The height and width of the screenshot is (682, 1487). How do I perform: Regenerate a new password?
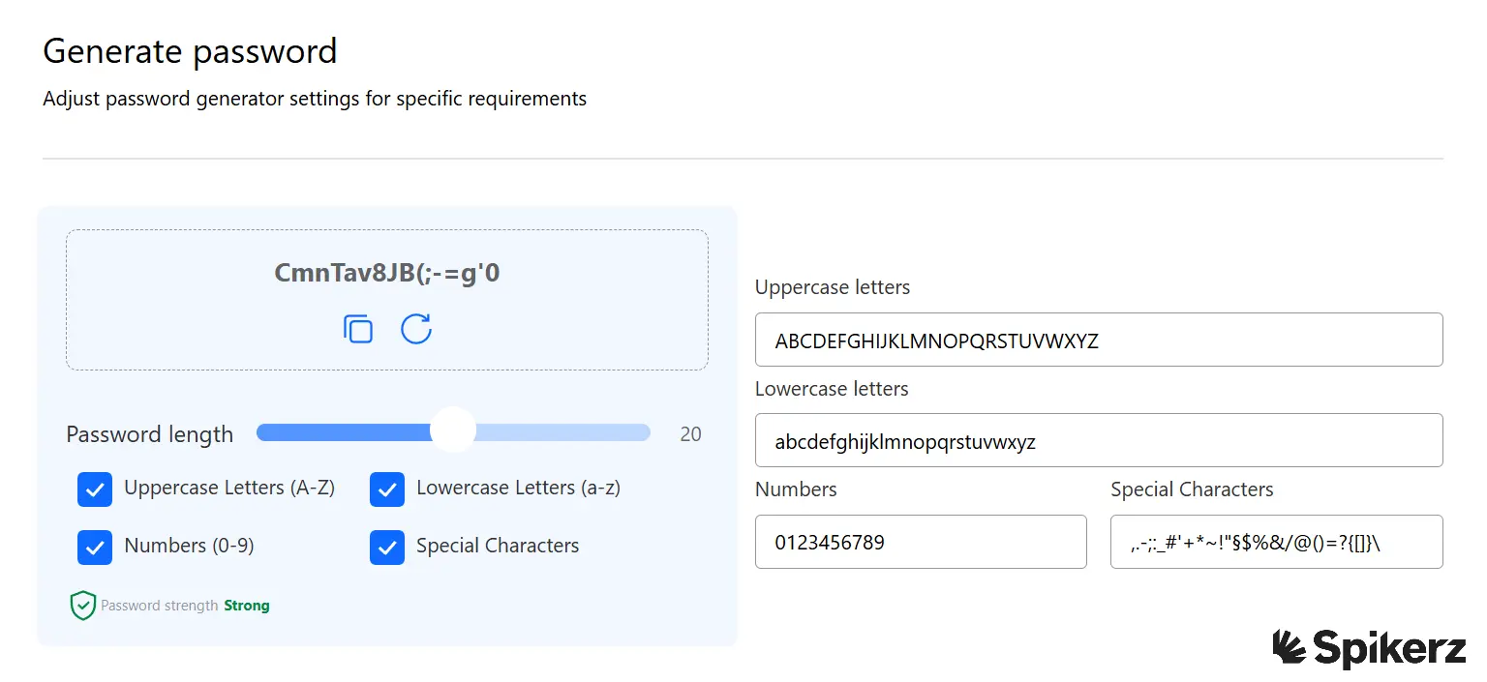pyautogui.click(x=416, y=329)
